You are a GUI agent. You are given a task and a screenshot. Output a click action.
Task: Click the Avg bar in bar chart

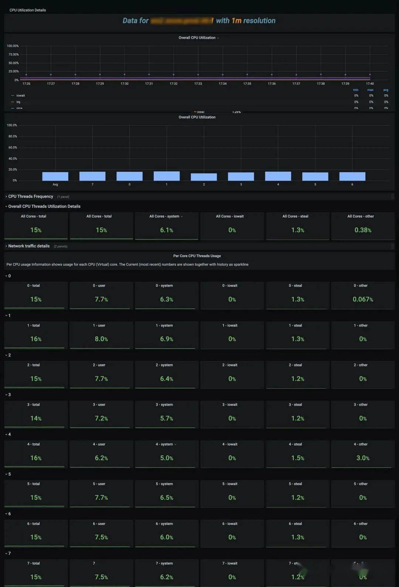55,176
